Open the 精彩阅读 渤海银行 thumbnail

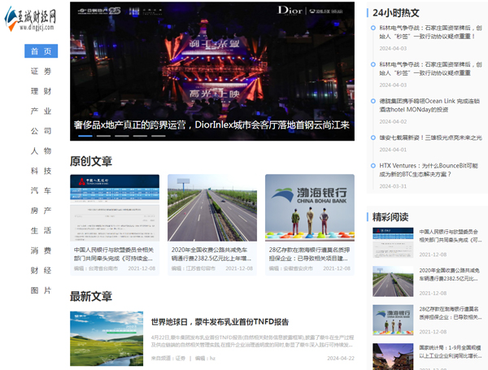(x=393, y=320)
